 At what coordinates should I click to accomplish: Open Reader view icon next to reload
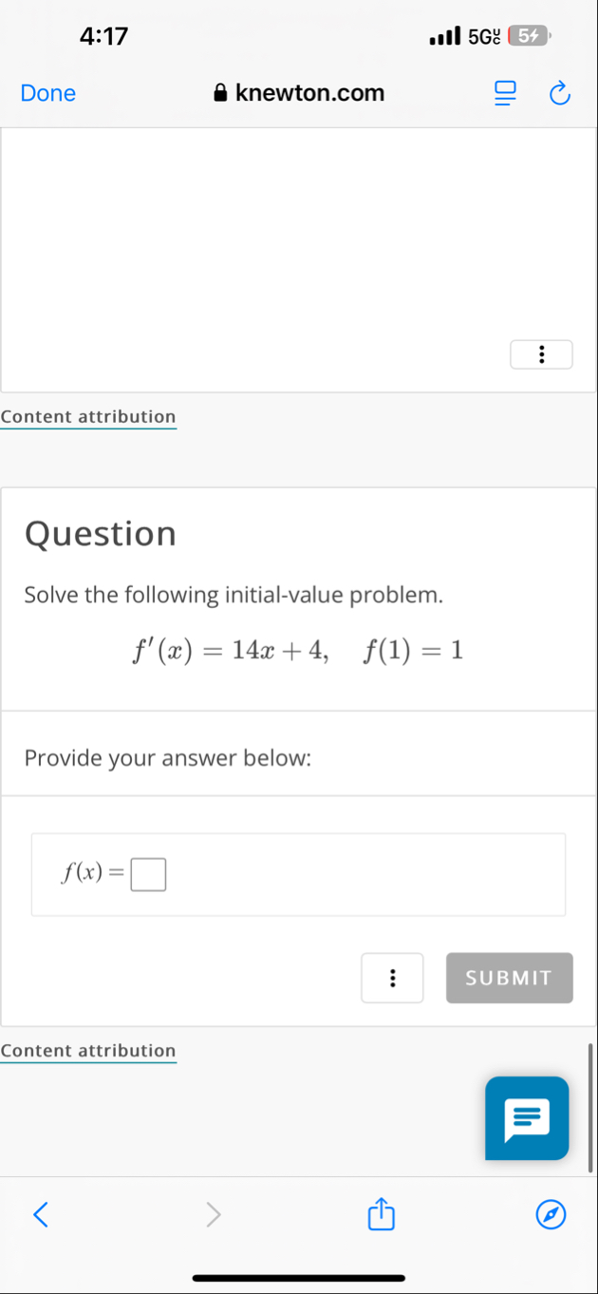pyautogui.click(x=505, y=93)
